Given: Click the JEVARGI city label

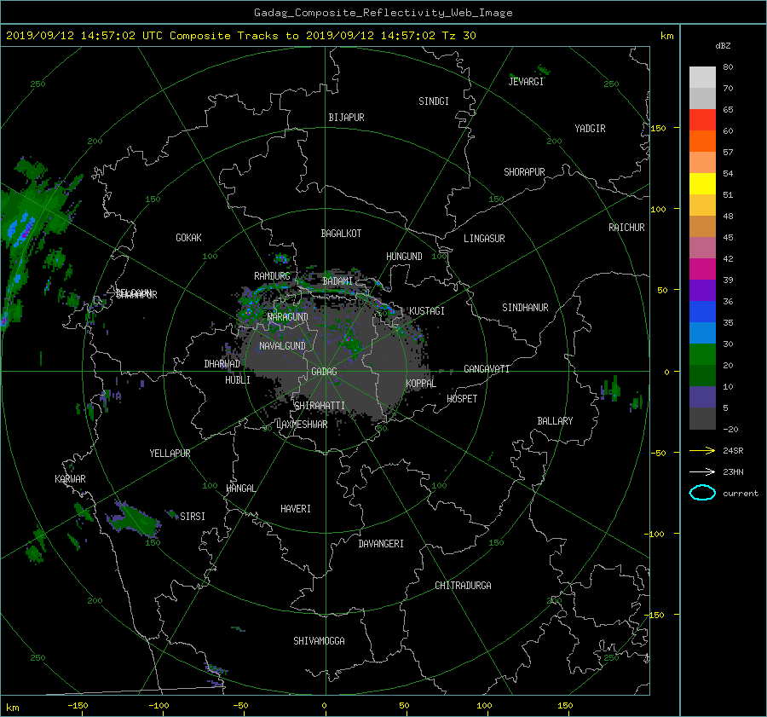Looking at the screenshot, I should 526,82.
